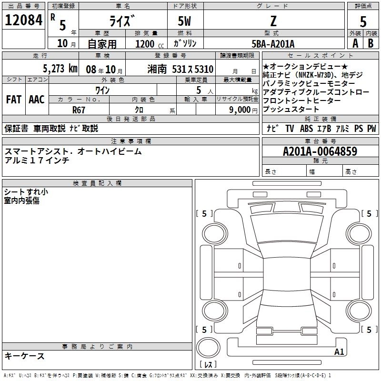Click the 検査員記入欄 section header
Image resolution: width=381 pixels, height=381 pixels.
[97, 183]
